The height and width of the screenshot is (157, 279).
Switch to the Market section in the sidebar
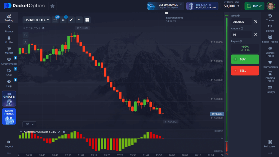(x=9, y=50)
